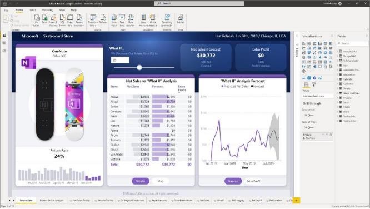Open the Format paint roller tab

point(314,84)
